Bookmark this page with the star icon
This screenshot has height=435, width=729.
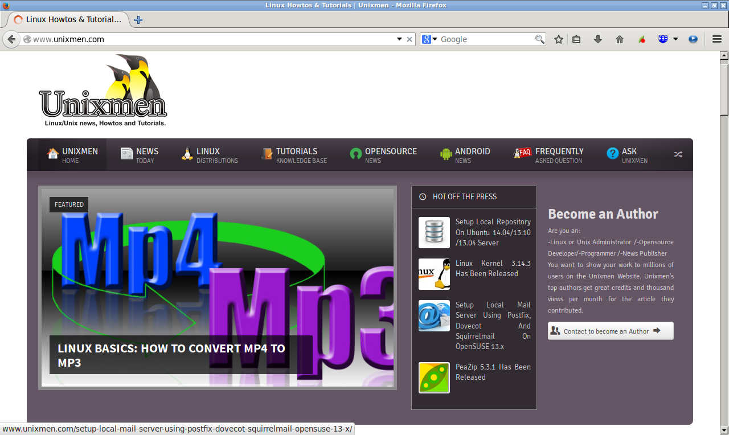(559, 39)
